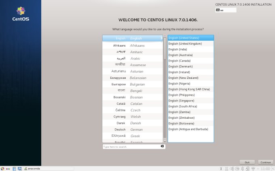Open the CentOS start menu icon
This screenshot has height=171, width=275.
pyautogui.click(x=2, y=169)
